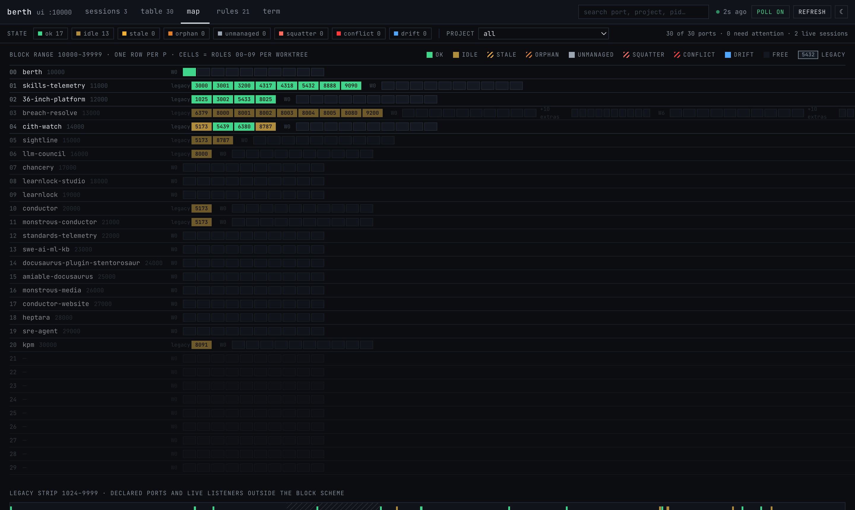The width and height of the screenshot is (855, 510).
Task: Click port 5173 in monstrous-conductor row
Action: [201, 222]
